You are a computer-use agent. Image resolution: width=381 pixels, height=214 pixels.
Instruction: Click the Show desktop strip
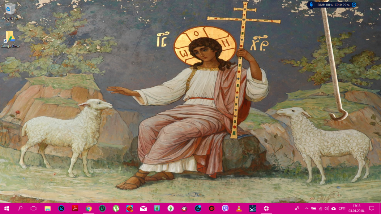pos(380,209)
